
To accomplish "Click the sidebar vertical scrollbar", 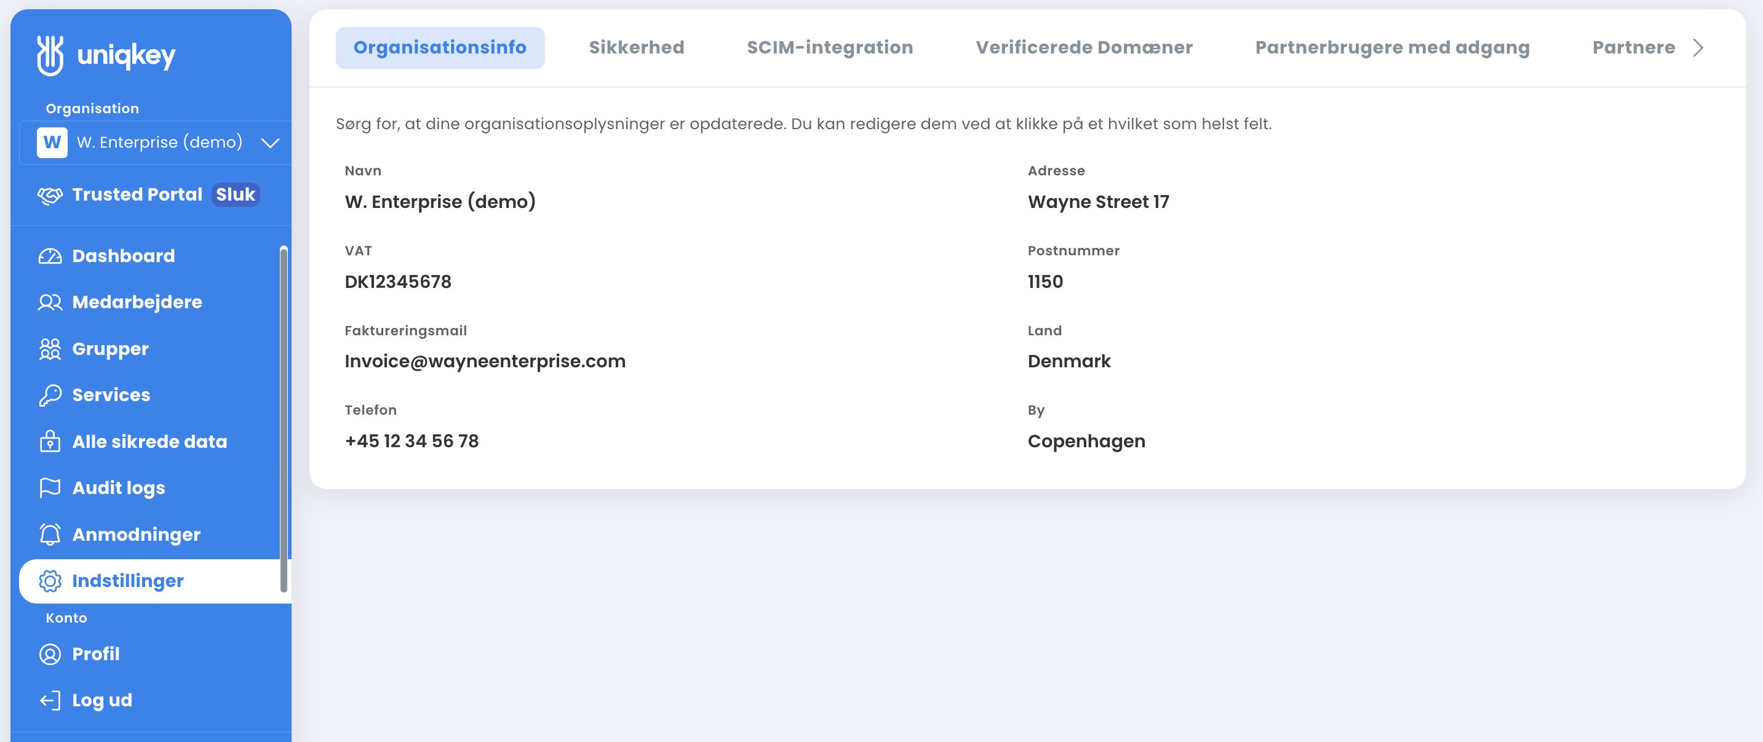I will (x=284, y=419).
